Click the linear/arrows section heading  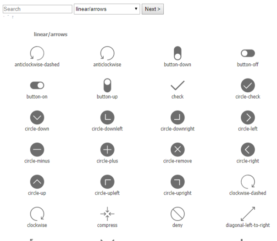51,34
